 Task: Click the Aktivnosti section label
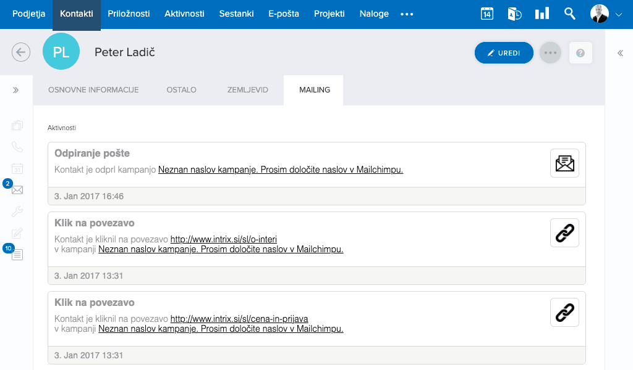62,128
